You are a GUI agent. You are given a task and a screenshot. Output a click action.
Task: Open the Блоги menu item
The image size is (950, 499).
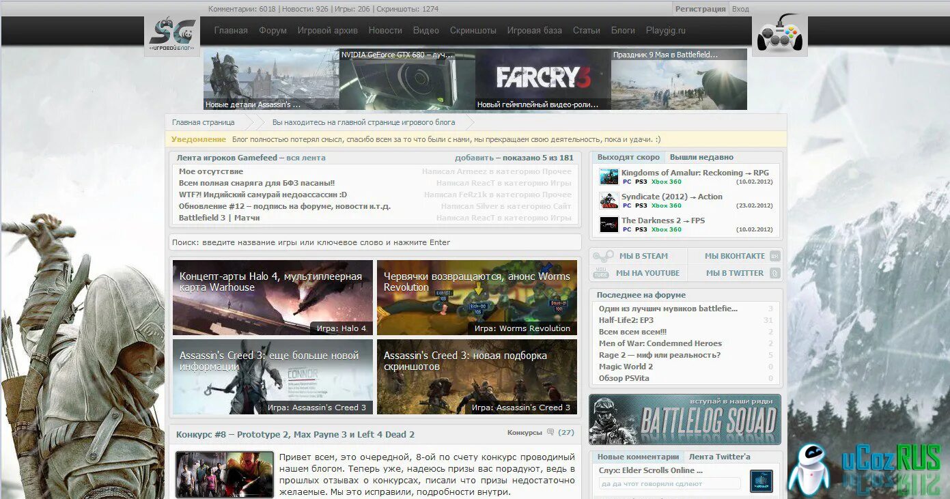point(623,31)
